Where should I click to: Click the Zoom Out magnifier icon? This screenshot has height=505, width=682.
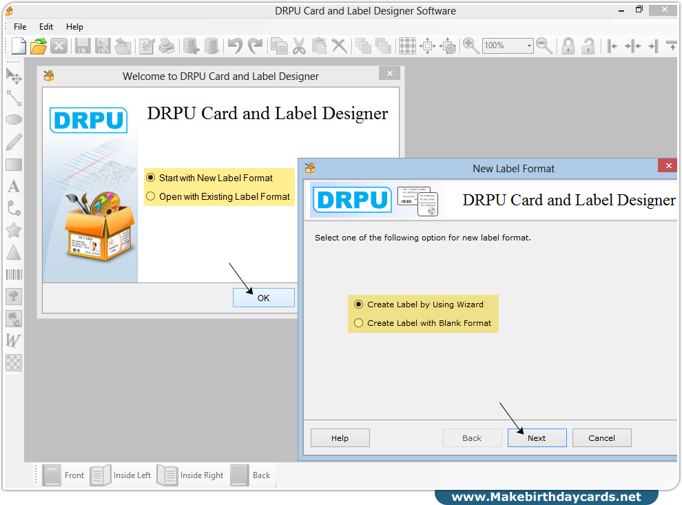[544, 45]
